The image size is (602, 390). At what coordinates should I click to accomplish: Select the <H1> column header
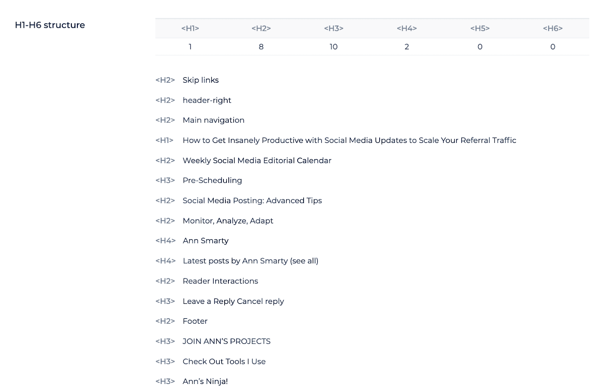[190, 28]
